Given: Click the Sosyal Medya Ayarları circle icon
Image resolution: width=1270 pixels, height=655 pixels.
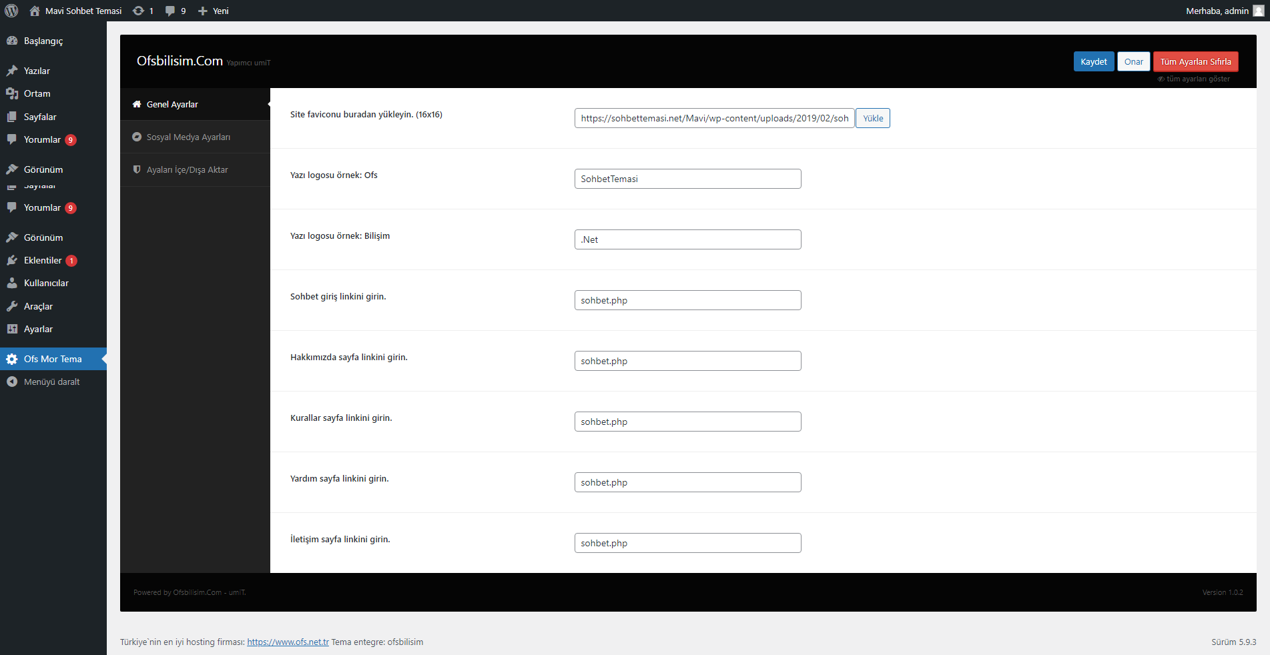Looking at the screenshot, I should click(137, 137).
